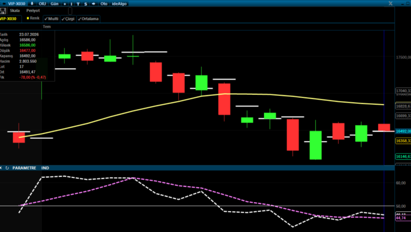Click the ideAlgo button

(x=119, y=4)
